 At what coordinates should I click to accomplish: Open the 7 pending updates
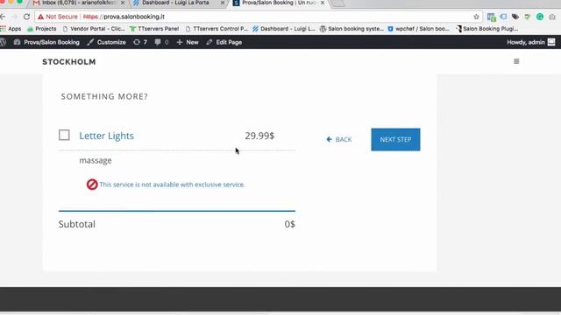coord(140,42)
